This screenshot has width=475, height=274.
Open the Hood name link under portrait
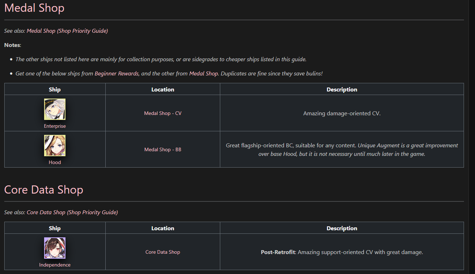55,162
